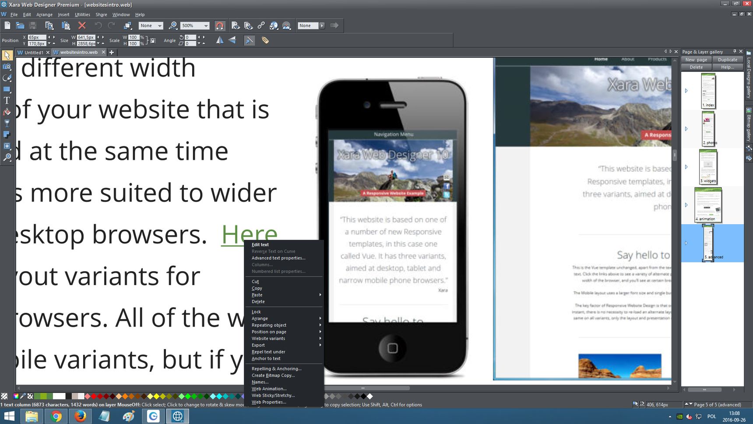Select the Selector arrow tool

(7, 55)
